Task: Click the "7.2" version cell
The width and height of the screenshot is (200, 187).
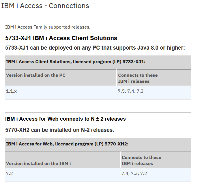Action: click(10, 173)
